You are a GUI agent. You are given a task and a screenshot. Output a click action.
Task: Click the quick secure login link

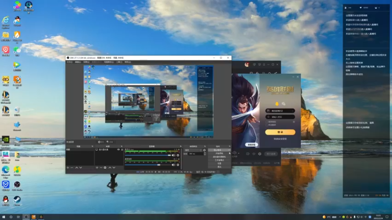click(280, 139)
